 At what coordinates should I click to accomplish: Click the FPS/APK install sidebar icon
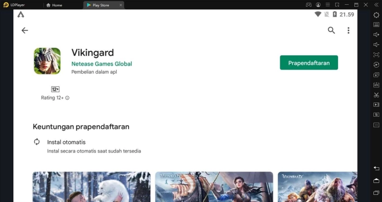pos(376,85)
